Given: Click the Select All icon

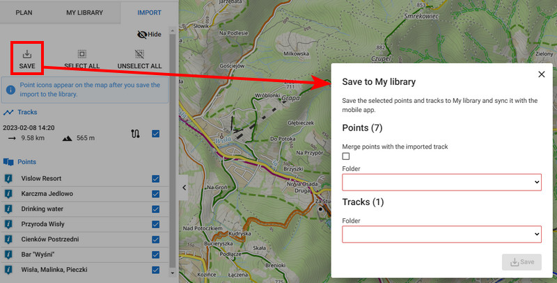Looking at the screenshot, I should tap(81, 54).
